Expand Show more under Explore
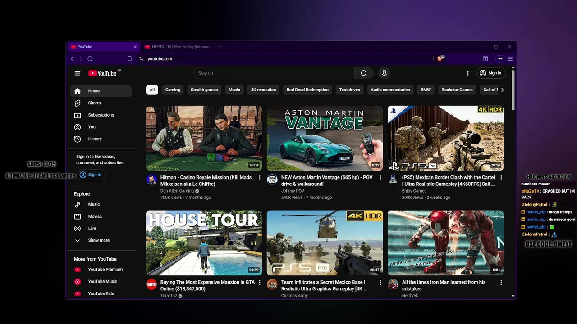 101,240
